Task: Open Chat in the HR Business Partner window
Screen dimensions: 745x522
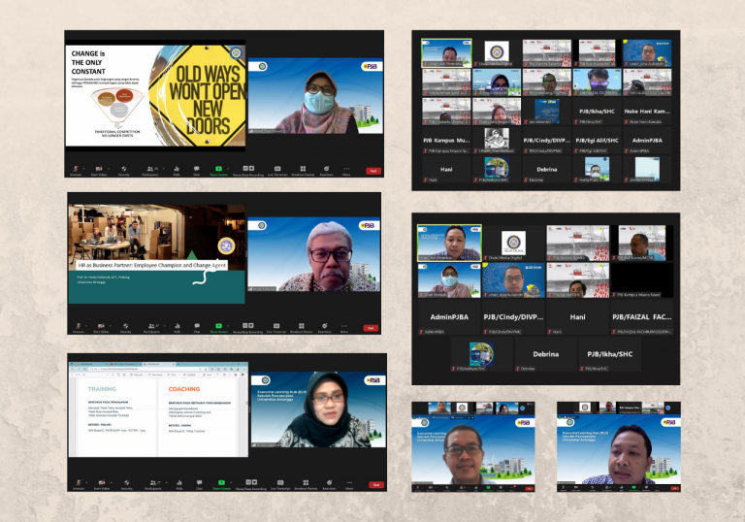Action: tap(197, 328)
